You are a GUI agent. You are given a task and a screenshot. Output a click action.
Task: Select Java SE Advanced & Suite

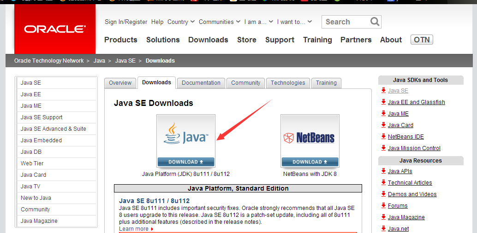pyautogui.click(x=57, y=129)
